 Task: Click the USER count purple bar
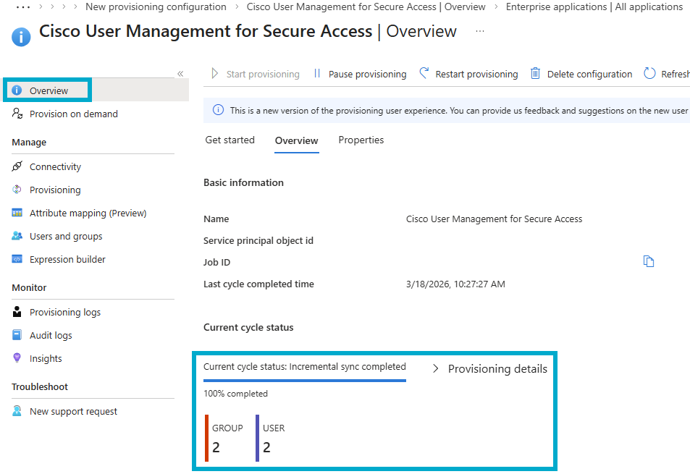(258, 438)
